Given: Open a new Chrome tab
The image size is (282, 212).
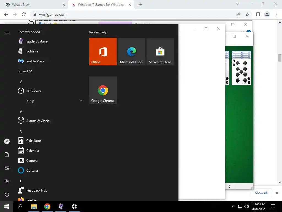Looking at the screenshot, I should coord(140,5).
